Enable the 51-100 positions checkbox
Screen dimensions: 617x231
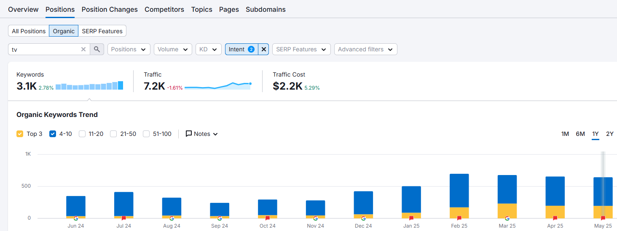click(x=146, y=134)
